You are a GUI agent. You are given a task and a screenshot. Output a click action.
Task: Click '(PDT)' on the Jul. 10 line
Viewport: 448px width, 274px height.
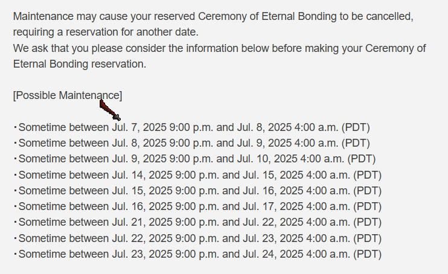(x=362, y=159)
